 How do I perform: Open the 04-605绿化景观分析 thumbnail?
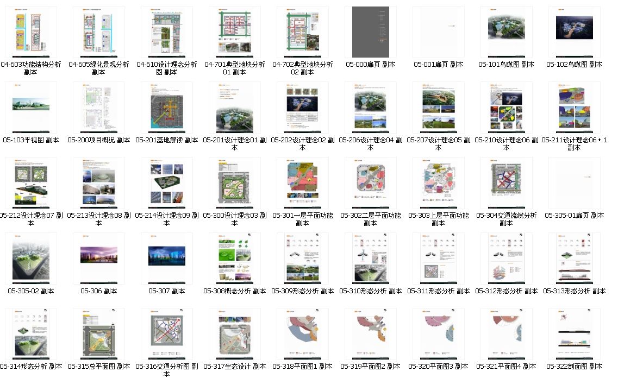tap(98, 32)
